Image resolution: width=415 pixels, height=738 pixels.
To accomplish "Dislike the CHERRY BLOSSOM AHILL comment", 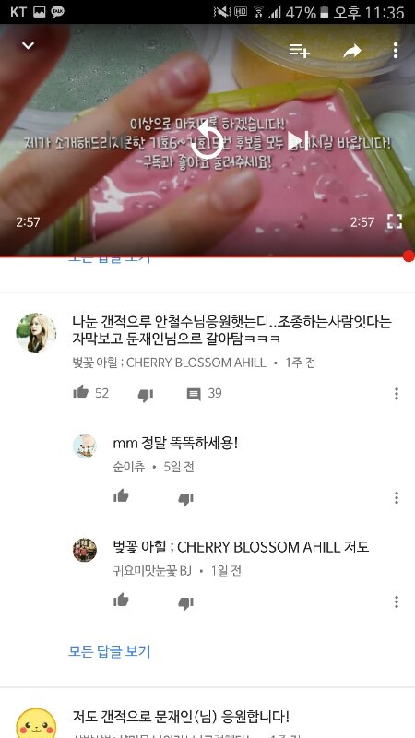I will (146, 395).
